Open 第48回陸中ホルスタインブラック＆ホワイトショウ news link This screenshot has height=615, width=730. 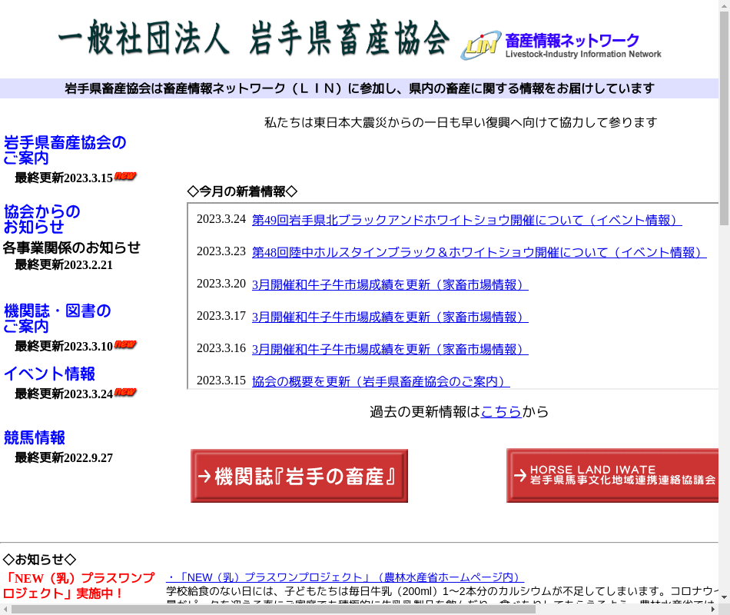tap(479, 252)
